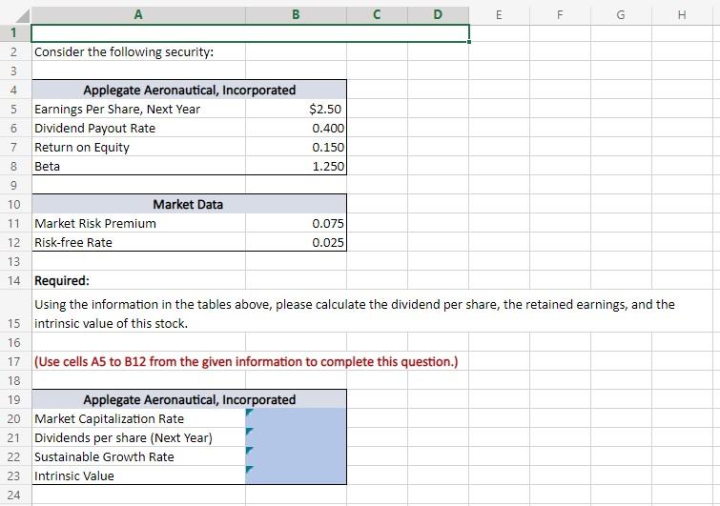This screenshot has height=506, width=720.
Task: Click the fill handle of the selected row 1 cell
Action: click(469, 42)
